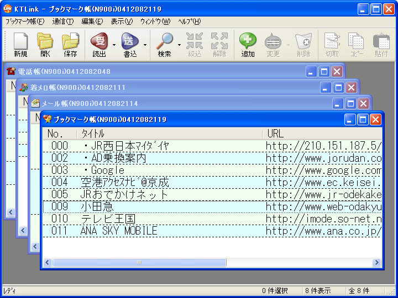
Task: Click the 全 8 件 status bar entry
Action: [x=359, y=291]
